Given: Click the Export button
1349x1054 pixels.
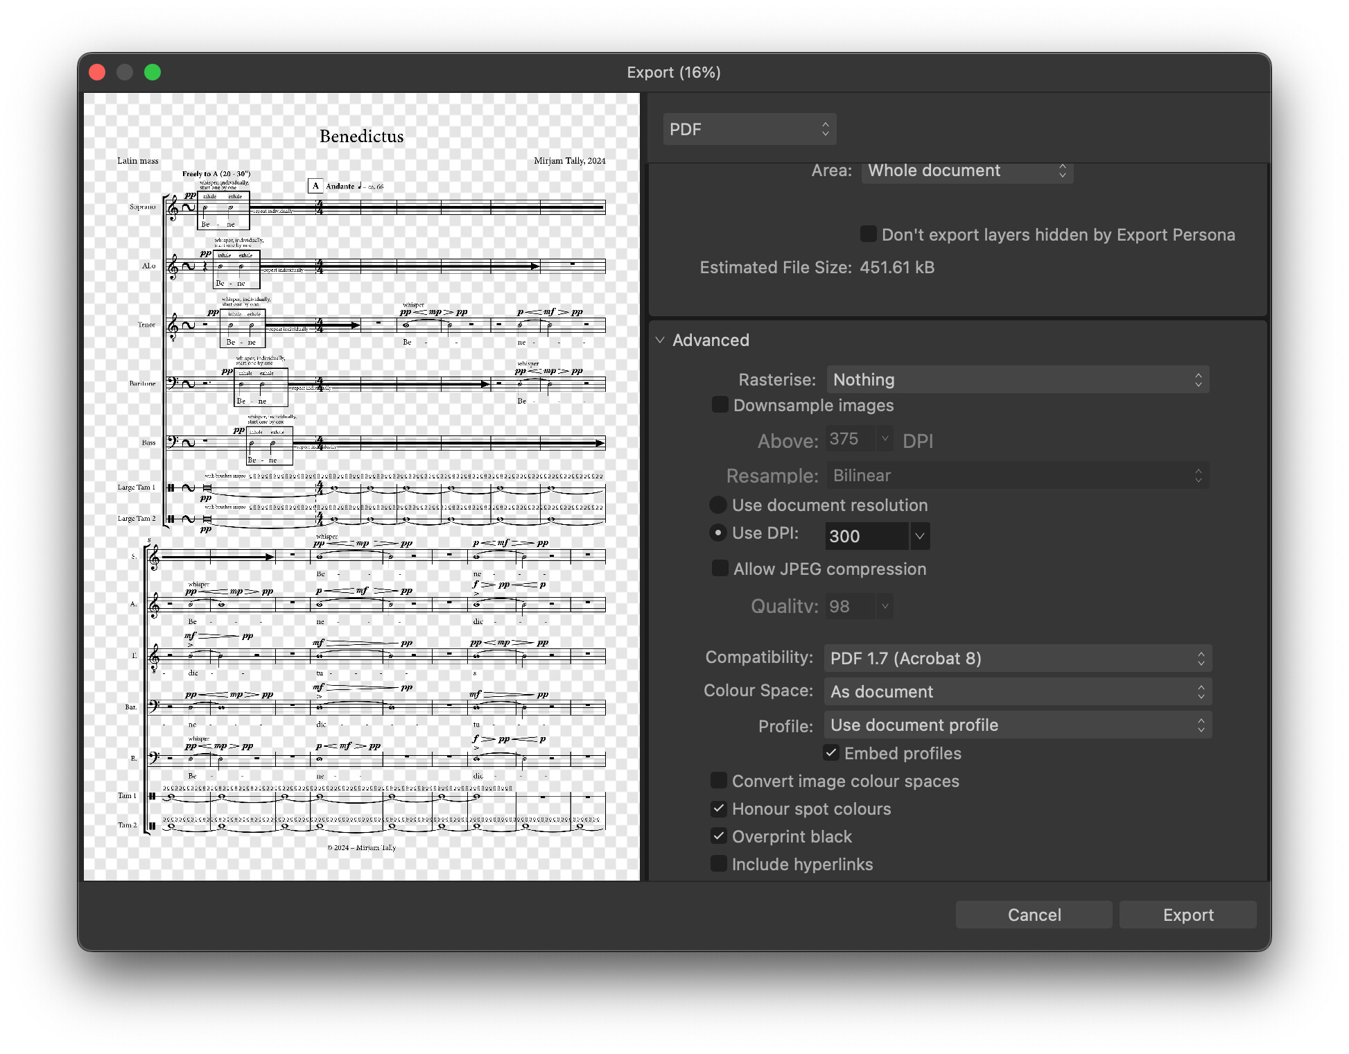Looking at the screenshot, I should pyautogui.click(x=1188, y=915).
